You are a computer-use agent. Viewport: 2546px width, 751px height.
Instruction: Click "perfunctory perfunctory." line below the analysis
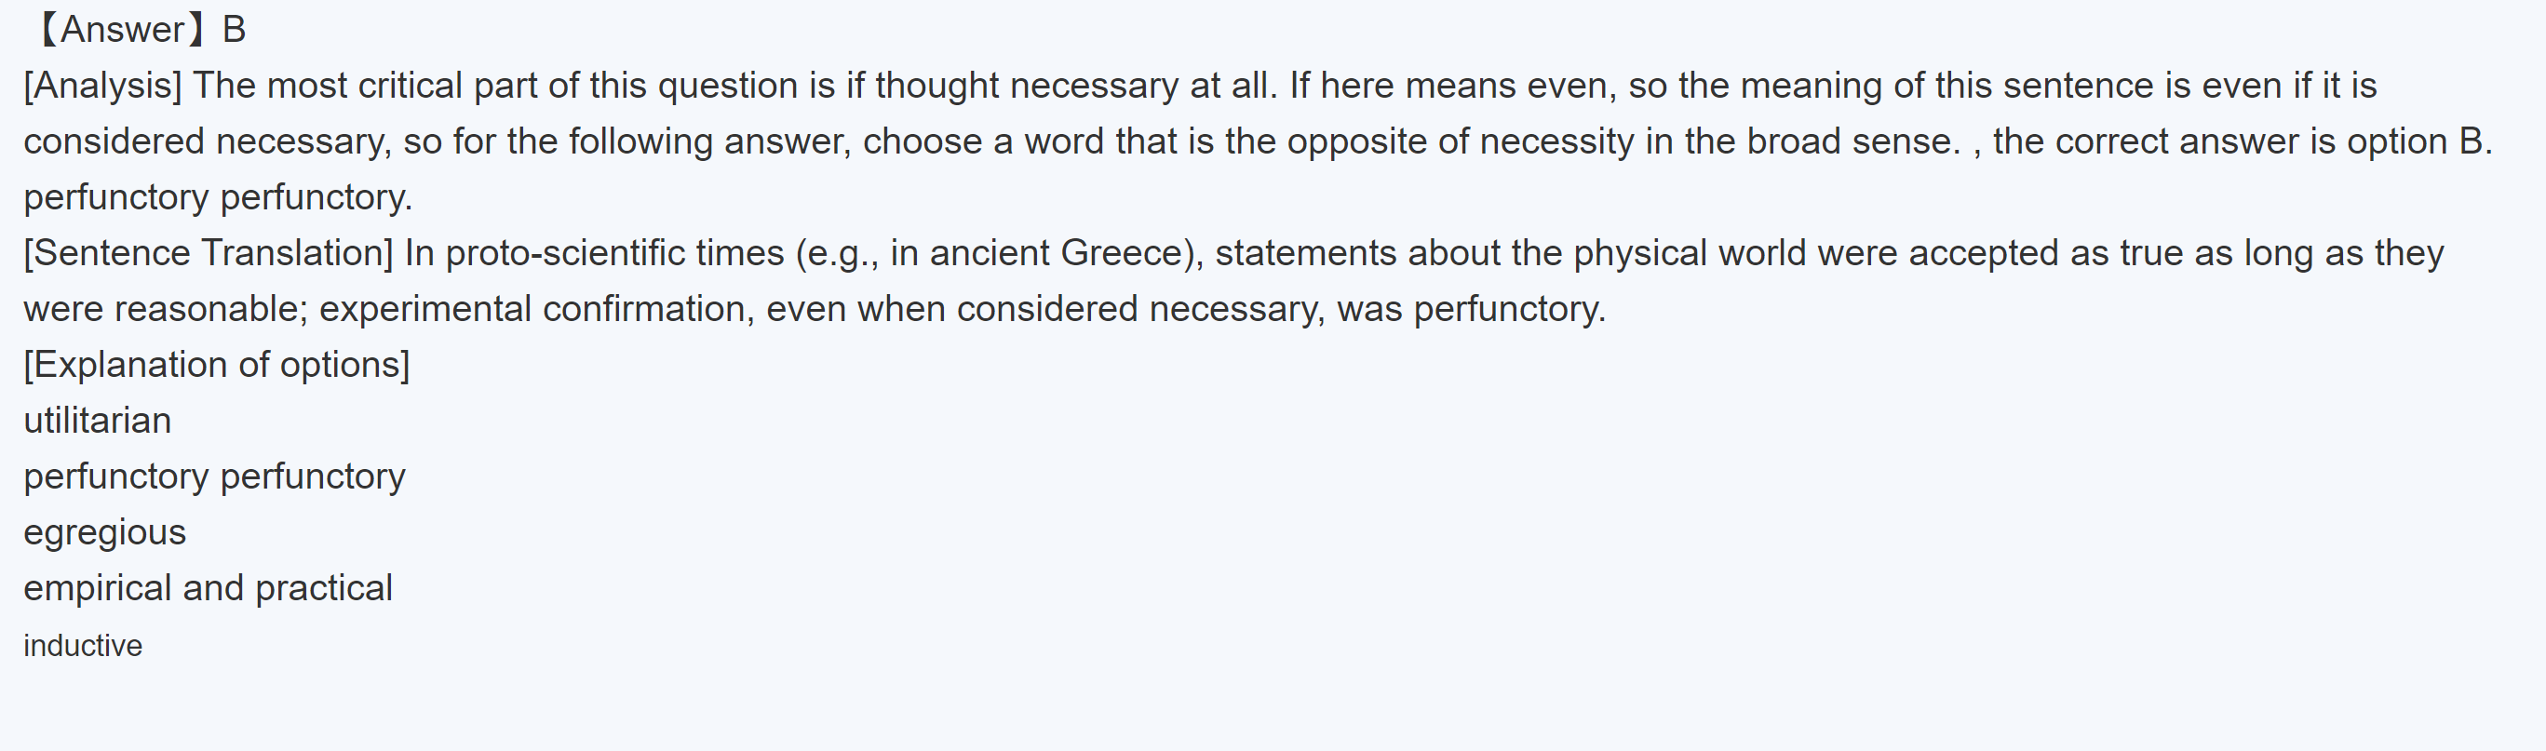[x=218, y=197]
